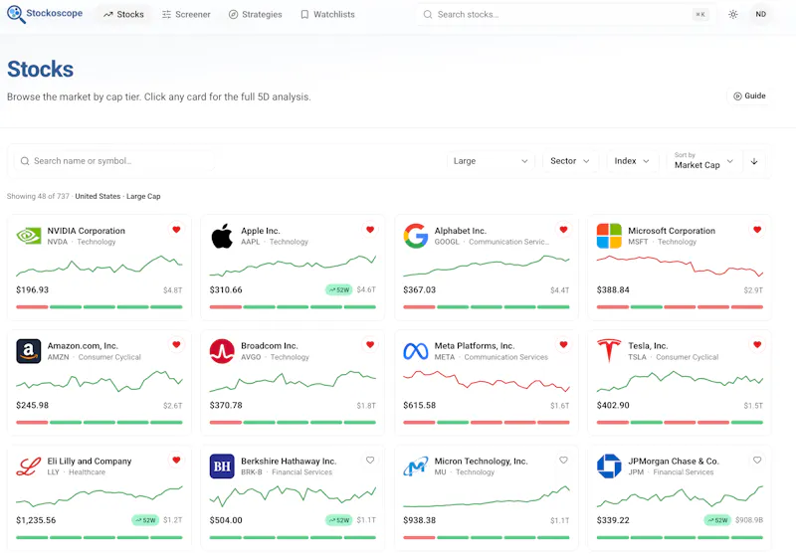This screenshot has height=560, width=796.
Task: Focus the Search stocks field
Action: coord(565,15)
